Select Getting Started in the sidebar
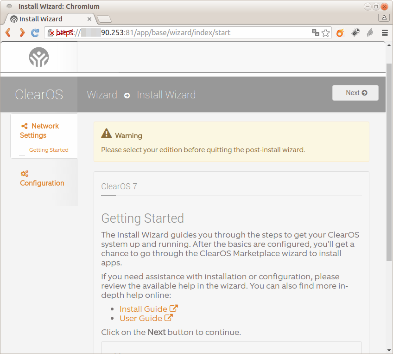The image size is (393, 354). point(49,150)
